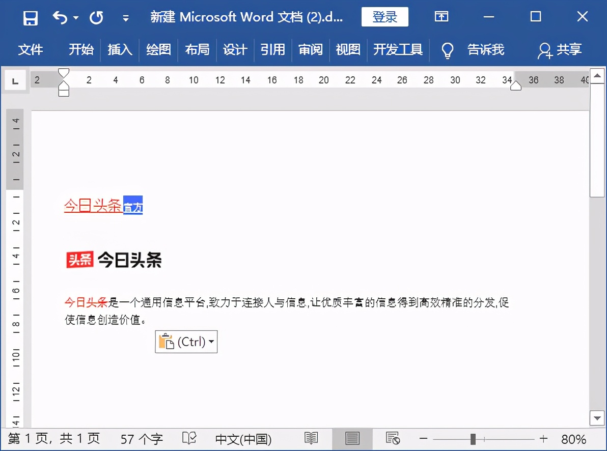Click the red 今日头条 text in paragraph

(x=86, y=302)
